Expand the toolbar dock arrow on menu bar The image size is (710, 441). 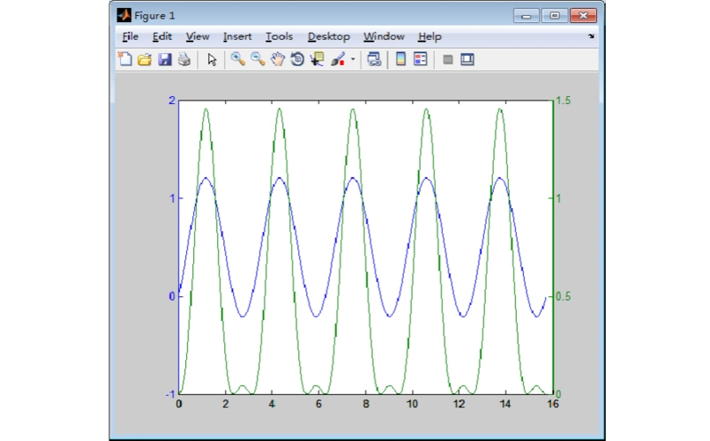click(x=591, y=37)
